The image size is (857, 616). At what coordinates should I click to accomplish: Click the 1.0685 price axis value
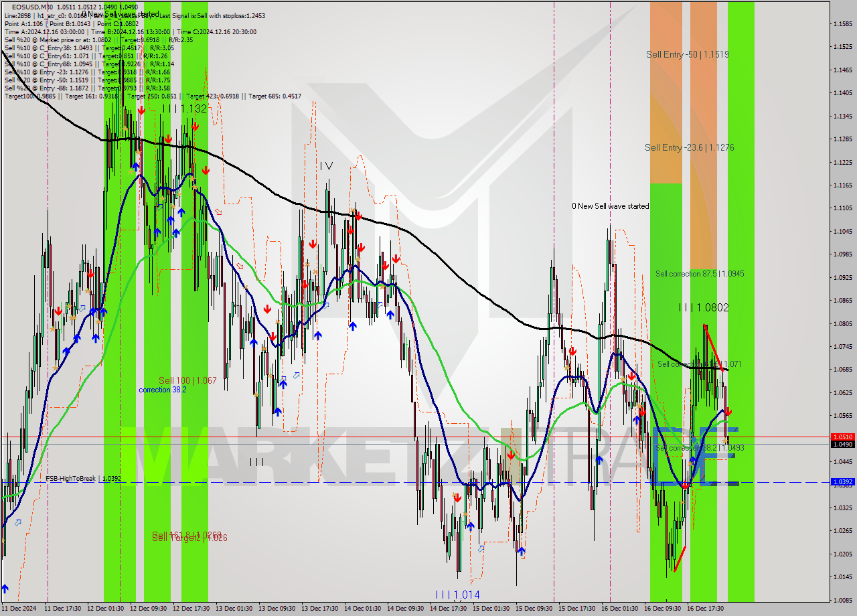(842, 370)
